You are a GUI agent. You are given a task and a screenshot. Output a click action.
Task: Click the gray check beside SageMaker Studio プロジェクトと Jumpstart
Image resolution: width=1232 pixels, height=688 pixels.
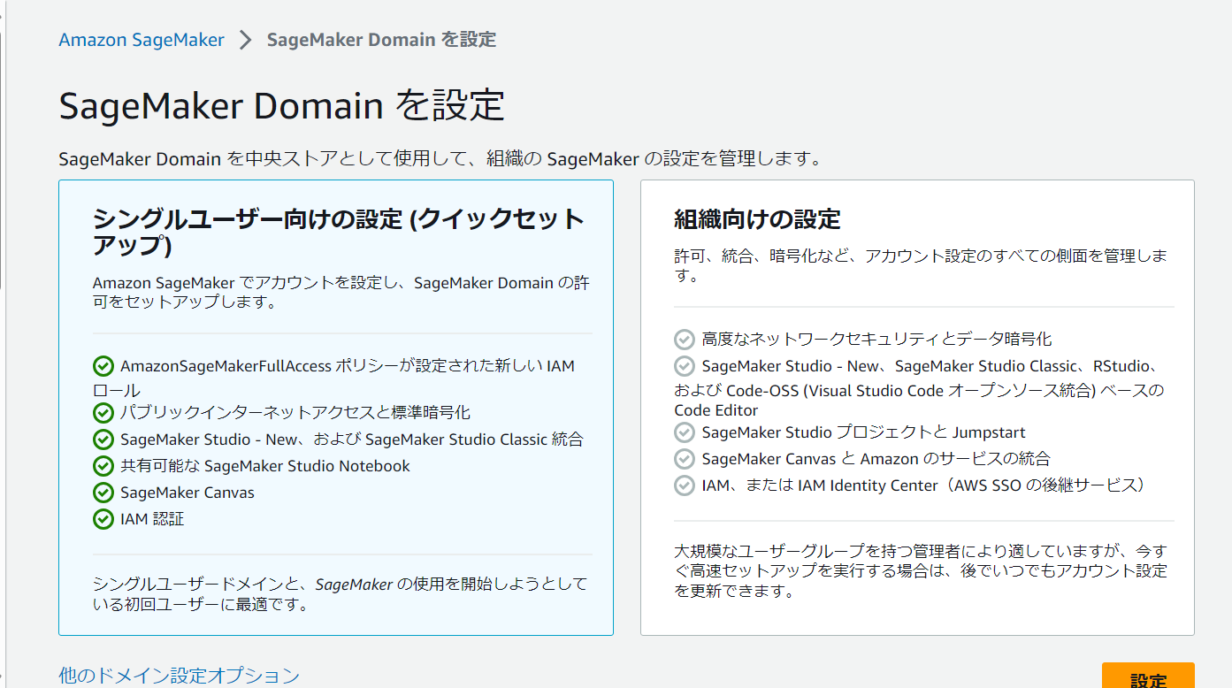click(685, 432)
